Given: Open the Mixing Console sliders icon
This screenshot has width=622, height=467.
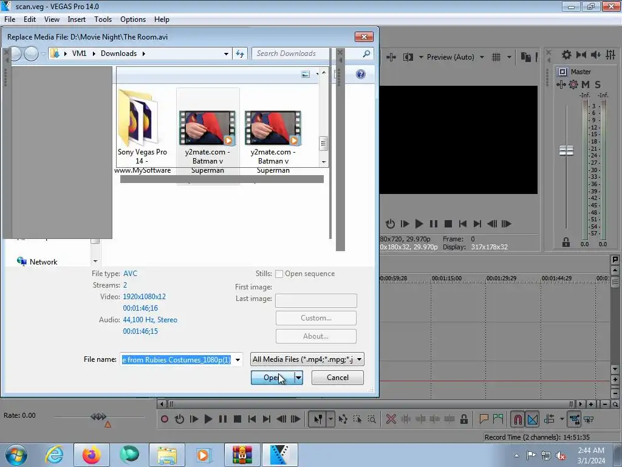Looking at the screenshot, I should (x=610, y=55).
